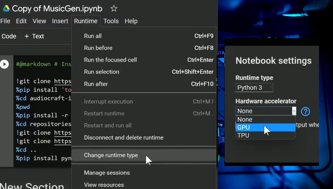Open the Hardware accelerator None dropdown
Image resolution: width=333 pixels, height=189 pixels.
(266, 111)
